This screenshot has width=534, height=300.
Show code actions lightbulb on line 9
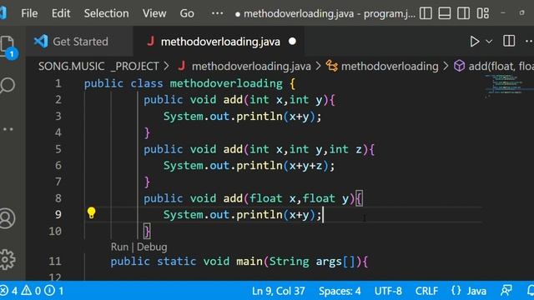coord(91,213)
